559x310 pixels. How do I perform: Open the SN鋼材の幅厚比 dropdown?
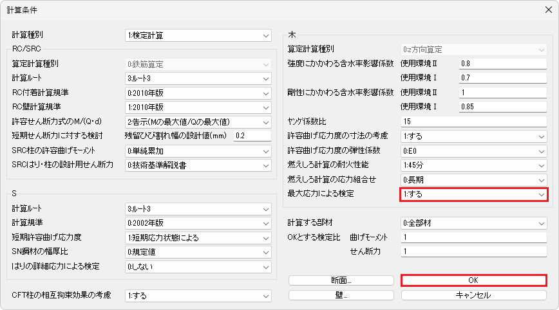pos(198,252)
